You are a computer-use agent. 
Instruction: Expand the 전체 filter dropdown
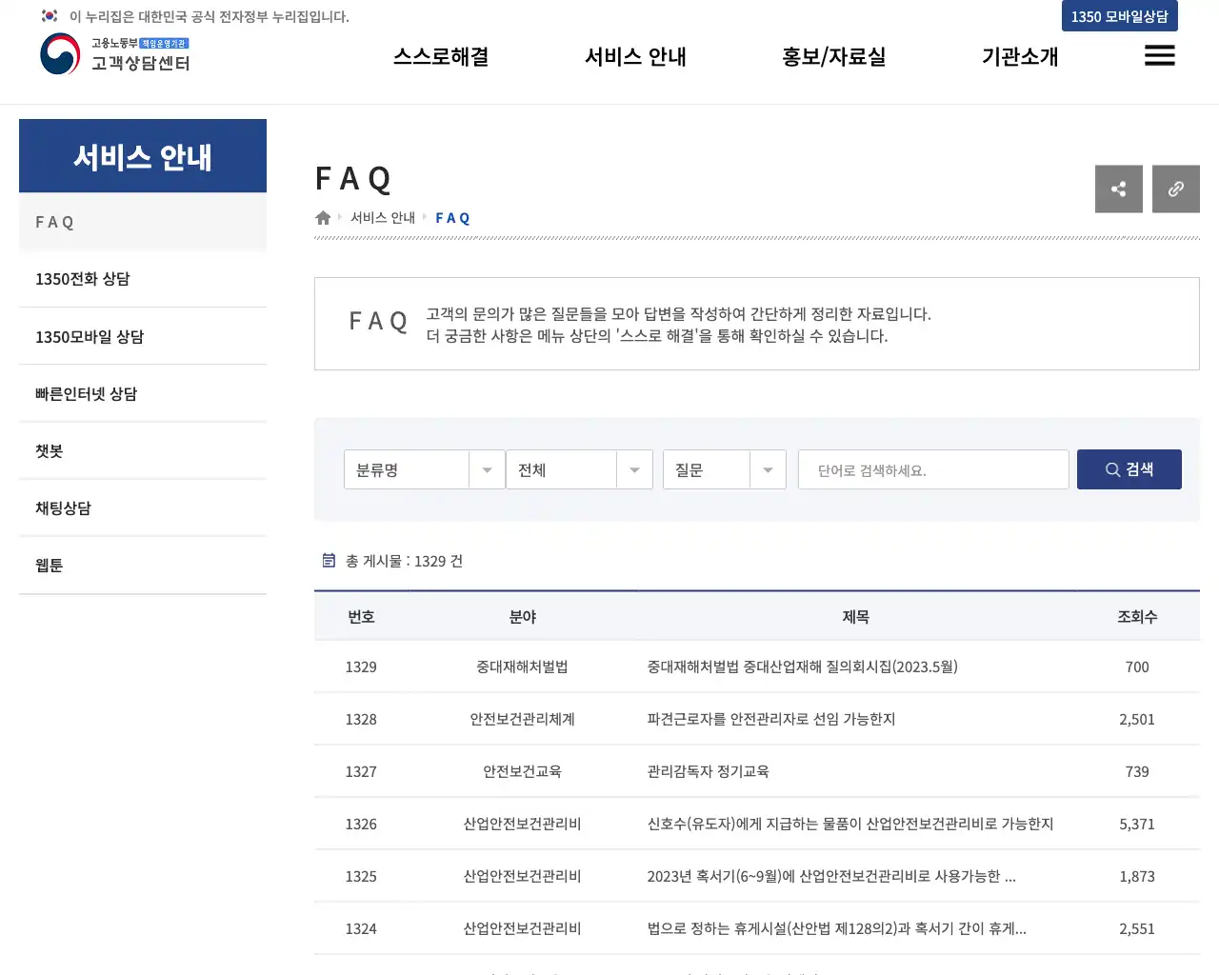[x=579, y=468]
